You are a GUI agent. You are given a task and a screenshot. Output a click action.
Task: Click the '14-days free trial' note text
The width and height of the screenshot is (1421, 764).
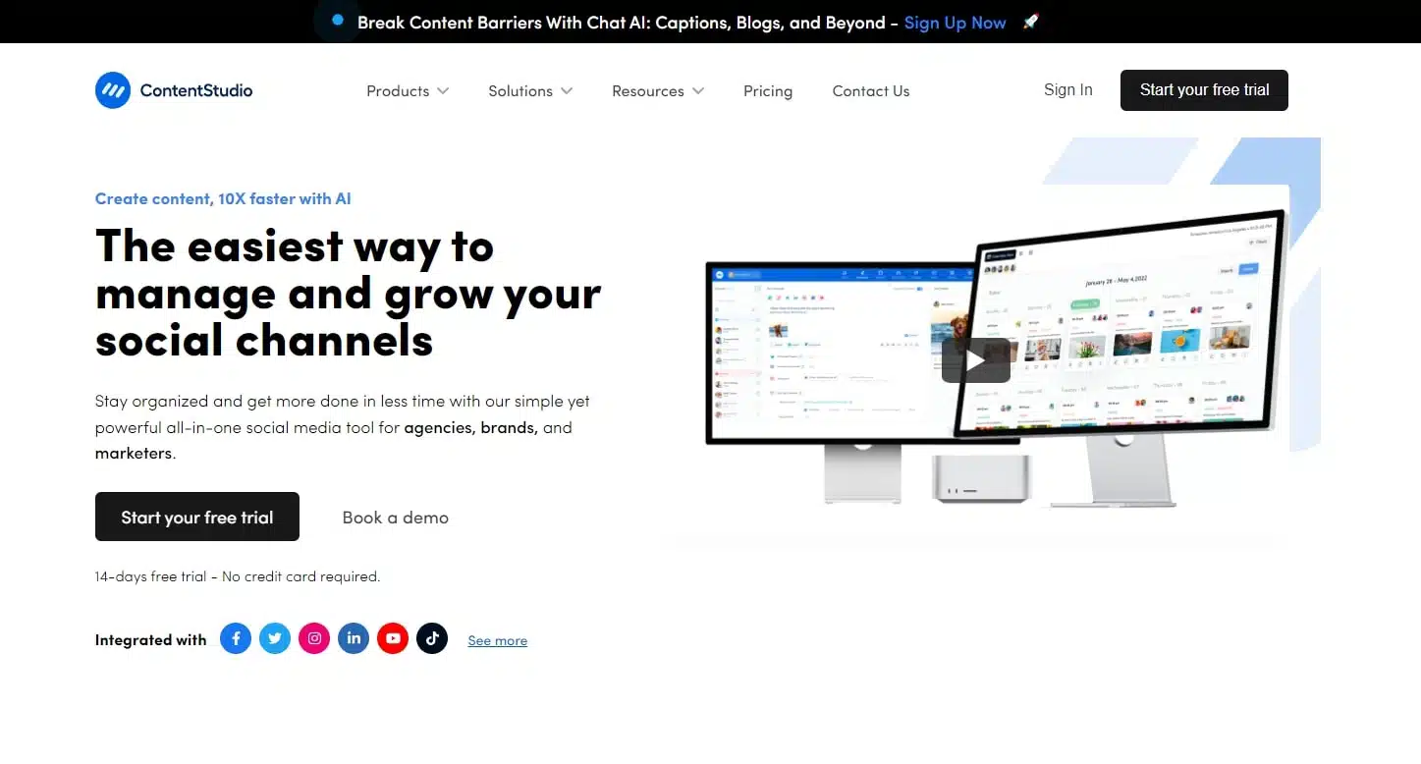[238, 576]
